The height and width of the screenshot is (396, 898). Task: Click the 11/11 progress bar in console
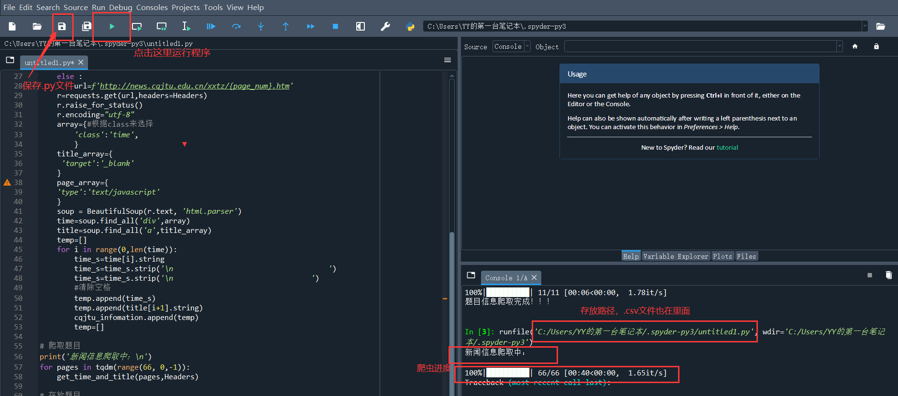[508, 292]
